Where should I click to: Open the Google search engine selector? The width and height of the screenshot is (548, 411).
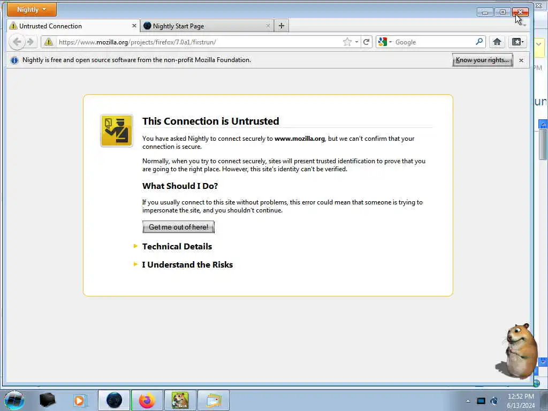[x=385, y=42]
